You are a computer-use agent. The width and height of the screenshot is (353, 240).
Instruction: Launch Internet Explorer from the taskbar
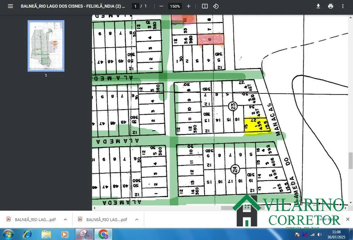(27, 234)
